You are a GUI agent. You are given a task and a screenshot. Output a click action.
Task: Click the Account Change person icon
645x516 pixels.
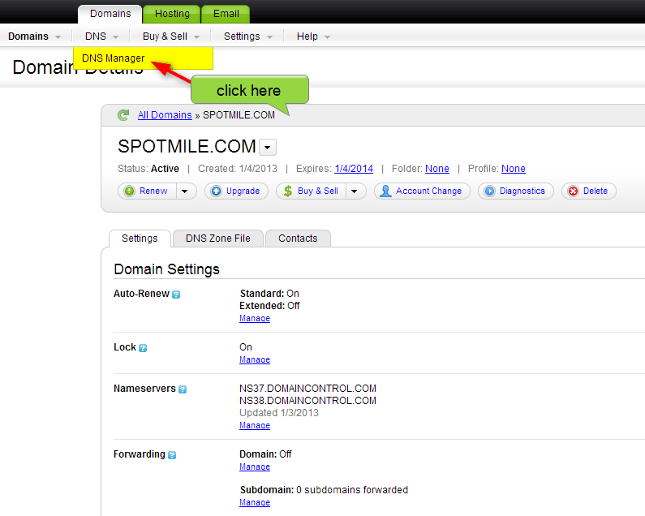385,191
